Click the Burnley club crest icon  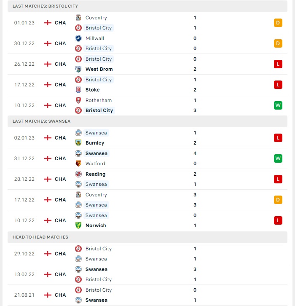tap(78, 143)
